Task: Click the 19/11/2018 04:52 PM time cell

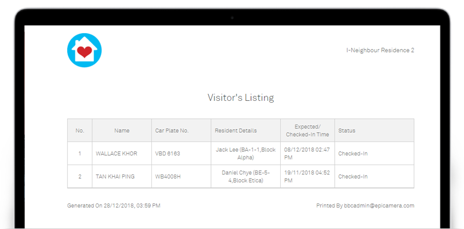Action: click(x=307, y=177)
